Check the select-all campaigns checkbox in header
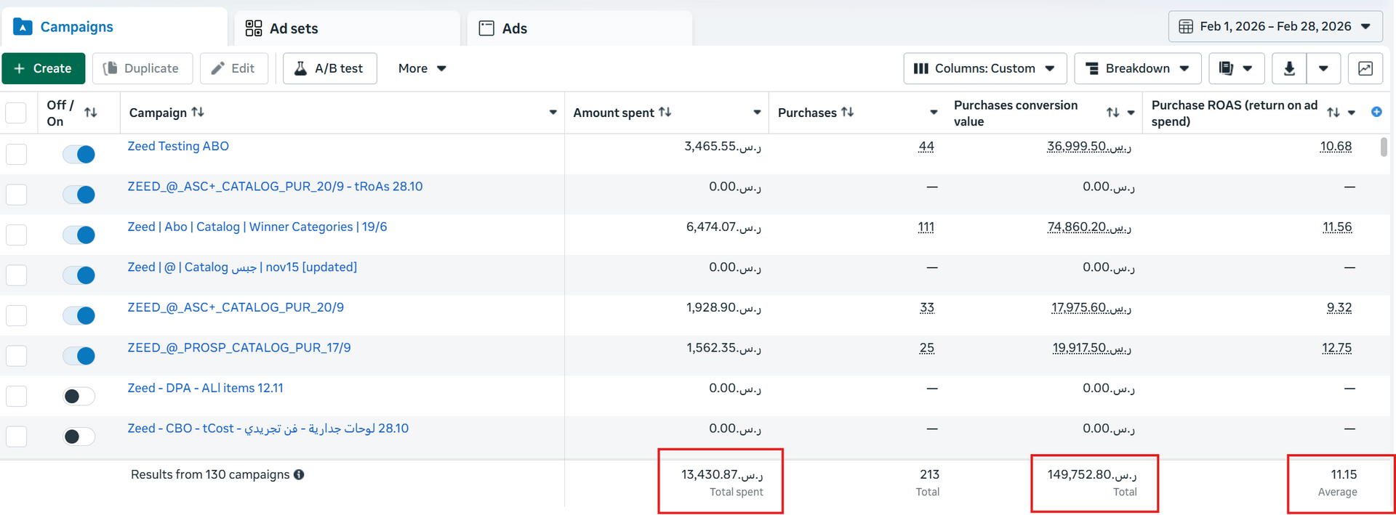Viewport: 1396px width, 515px height. 16,113
